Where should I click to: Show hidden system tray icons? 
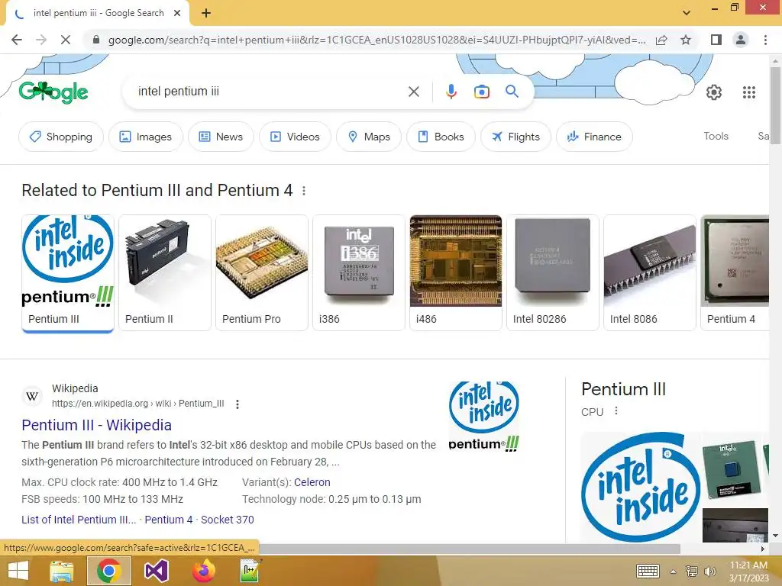point(673,572)
